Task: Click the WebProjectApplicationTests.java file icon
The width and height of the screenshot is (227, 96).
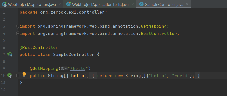Action: point(68,4)
